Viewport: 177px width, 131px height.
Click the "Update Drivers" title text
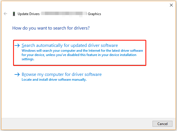(28, 14)
